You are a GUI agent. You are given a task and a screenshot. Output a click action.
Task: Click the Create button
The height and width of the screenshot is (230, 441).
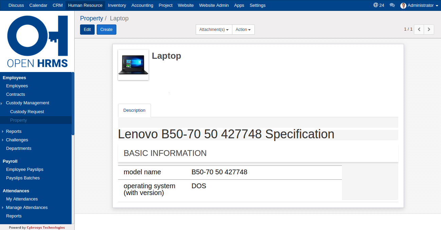tap(106, 30)
